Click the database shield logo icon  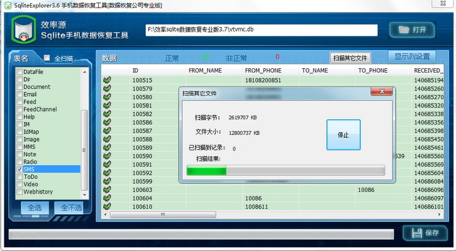[x=24, y=30]
